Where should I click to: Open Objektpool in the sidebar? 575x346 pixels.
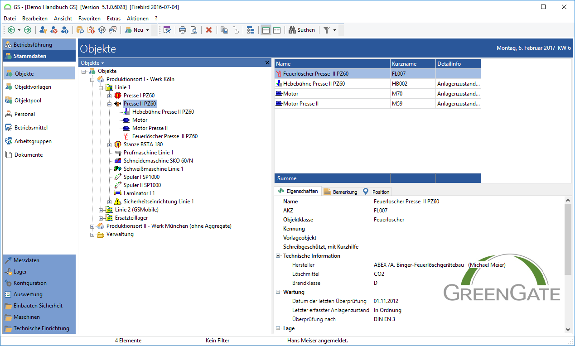click(39, 101)
